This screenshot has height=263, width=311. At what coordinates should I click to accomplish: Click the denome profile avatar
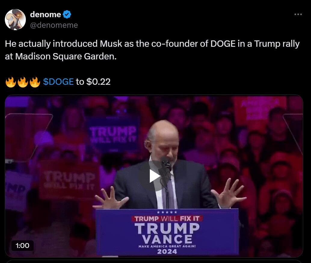[15, 20]
